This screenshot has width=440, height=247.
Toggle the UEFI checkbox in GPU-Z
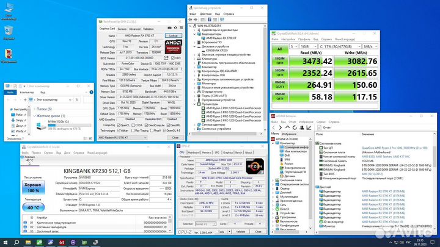[x=173, y=58]
